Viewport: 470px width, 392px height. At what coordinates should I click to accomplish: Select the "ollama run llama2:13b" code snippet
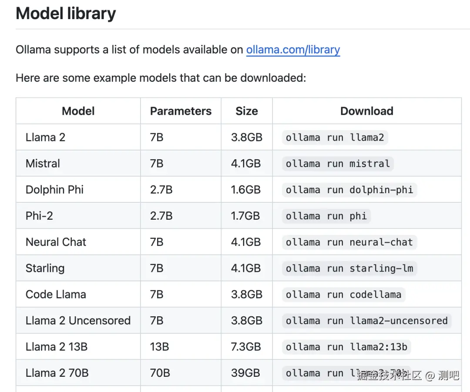pos(346,347)
